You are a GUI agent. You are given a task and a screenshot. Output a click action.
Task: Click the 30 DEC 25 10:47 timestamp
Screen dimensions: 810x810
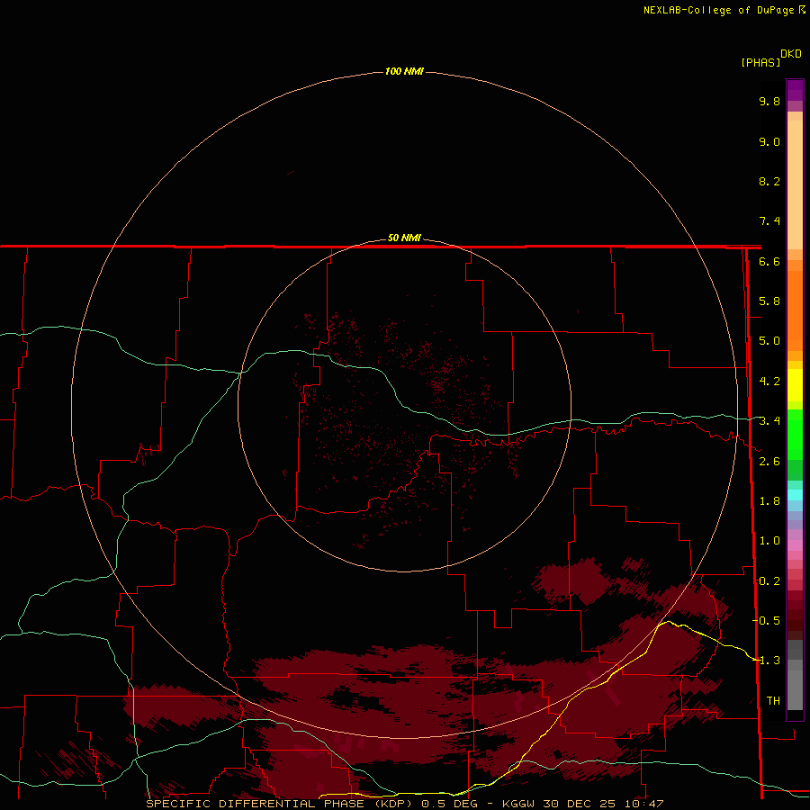point(603,804)
